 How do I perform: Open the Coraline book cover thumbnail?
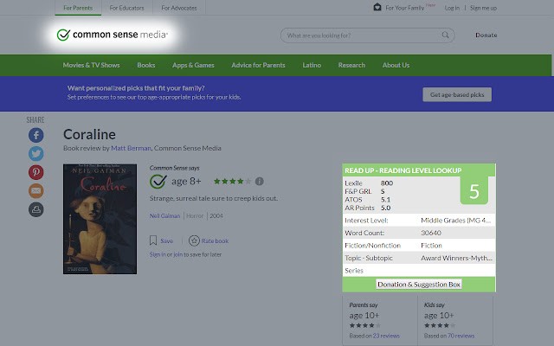coord(100,219)
